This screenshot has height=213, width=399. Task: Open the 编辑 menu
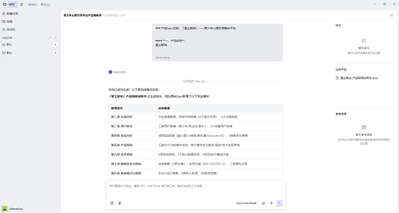[32, 5]
